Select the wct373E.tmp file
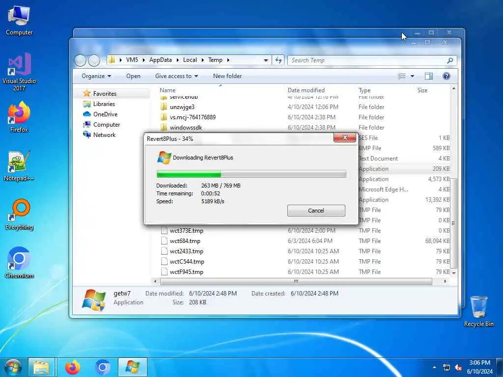Viewport: 503px width, 377px height. point(186,231)
